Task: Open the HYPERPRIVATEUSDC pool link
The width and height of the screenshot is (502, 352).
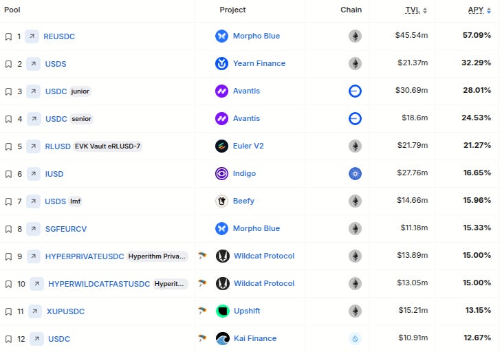Action: [85, 256]
